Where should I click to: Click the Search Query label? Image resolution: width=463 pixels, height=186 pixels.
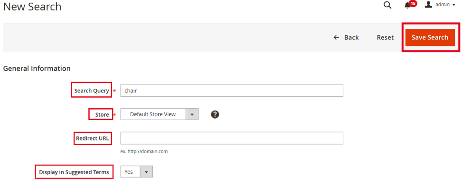pos(92,91)
